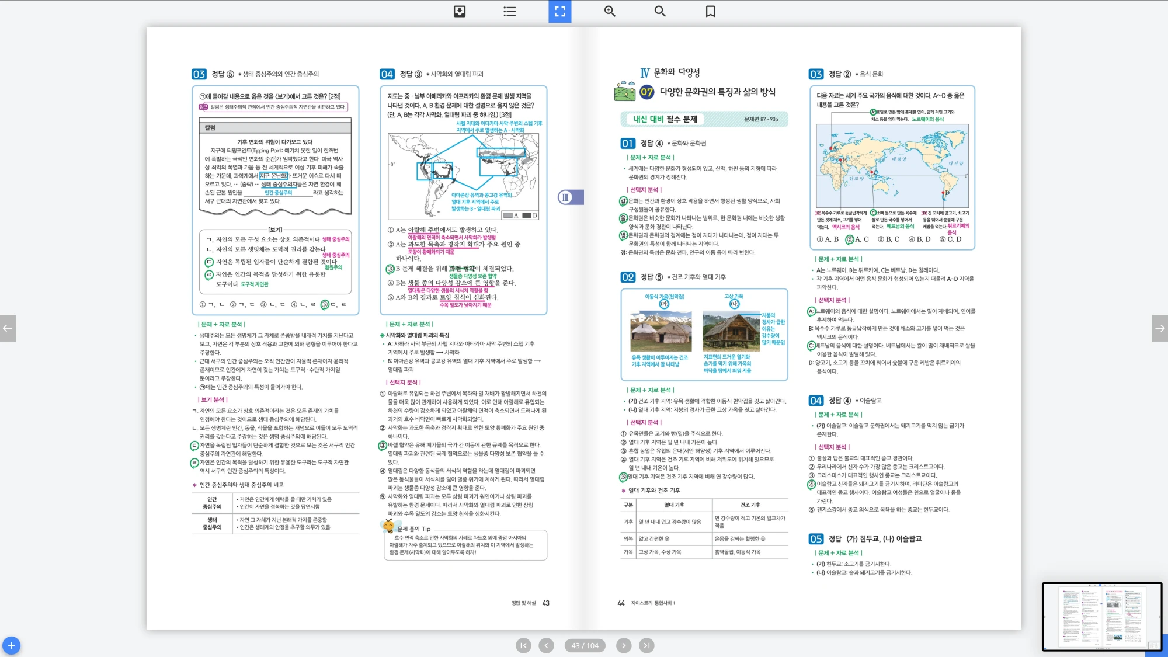Click the world map figure on right page
This screenshot has height=657, width=1168.
tap(892, 165)
